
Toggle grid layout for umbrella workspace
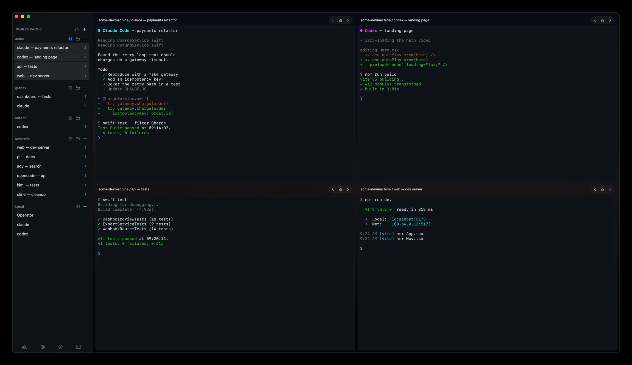pyautogui.click(x=70, y=139)
